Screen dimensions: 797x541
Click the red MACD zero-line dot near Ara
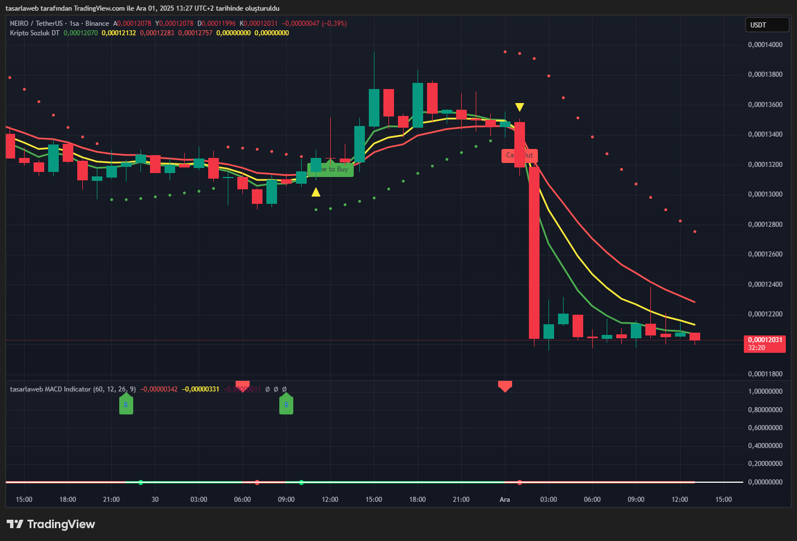[519, 482]
